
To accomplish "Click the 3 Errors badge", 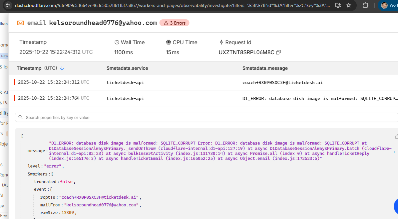I will [x=175, y=23].
